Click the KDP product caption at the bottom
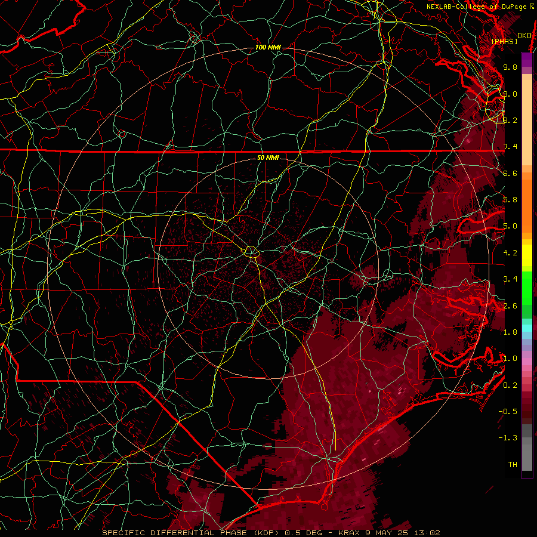537x537 pixels. (x=271, y=533)
